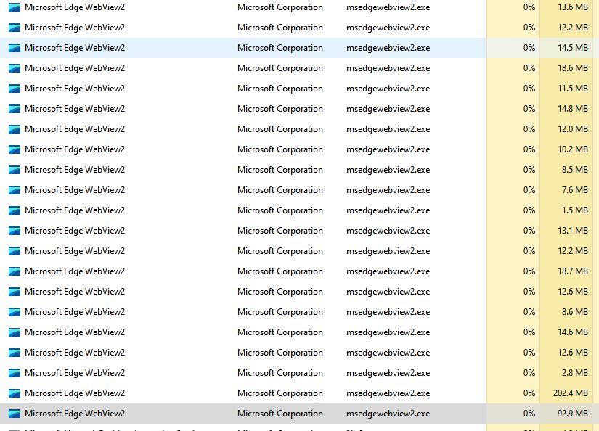This screenshot has height=431, width=599.
Task: Select the 2.8 MB memory value
Action: (x=575, y=373)
